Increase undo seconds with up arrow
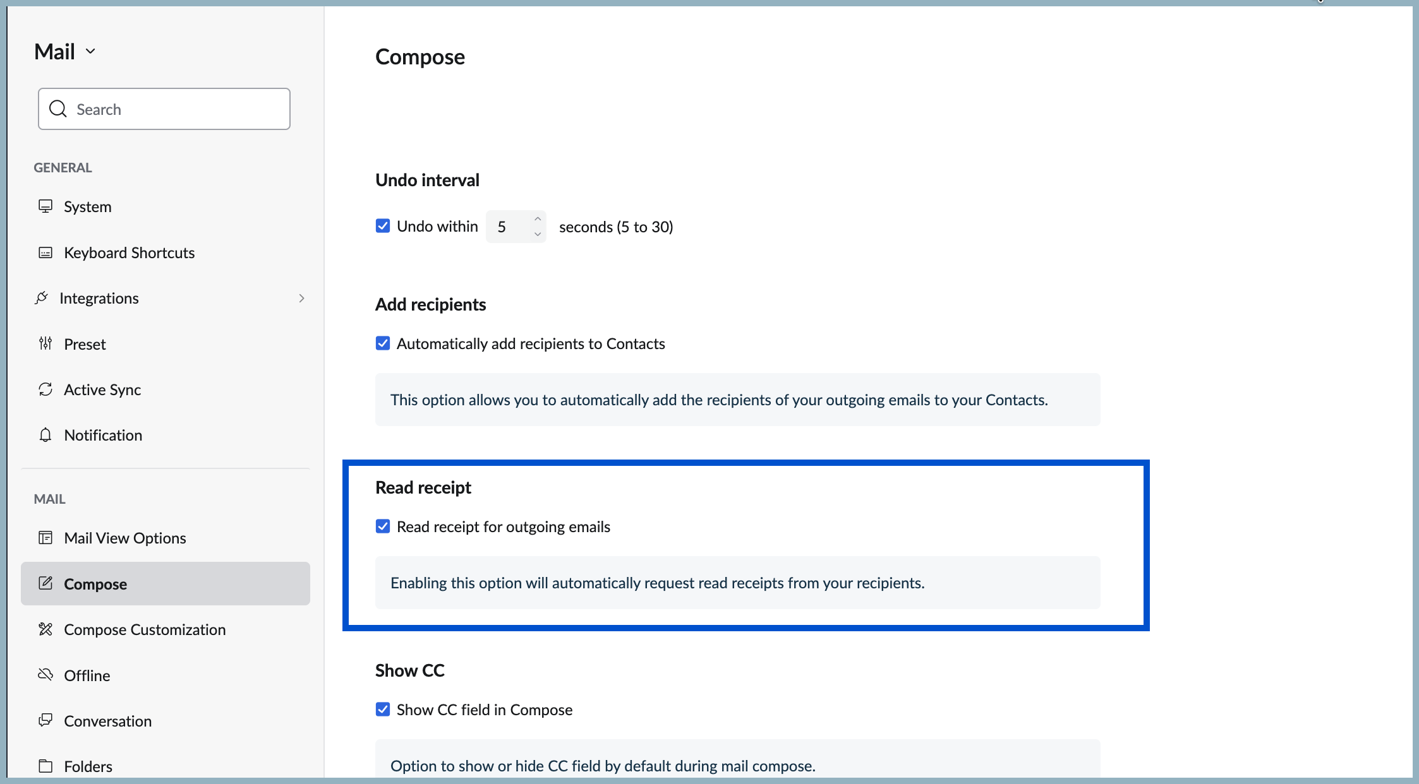The height and width of the screenshot is (784, 1419). [538, 218]
